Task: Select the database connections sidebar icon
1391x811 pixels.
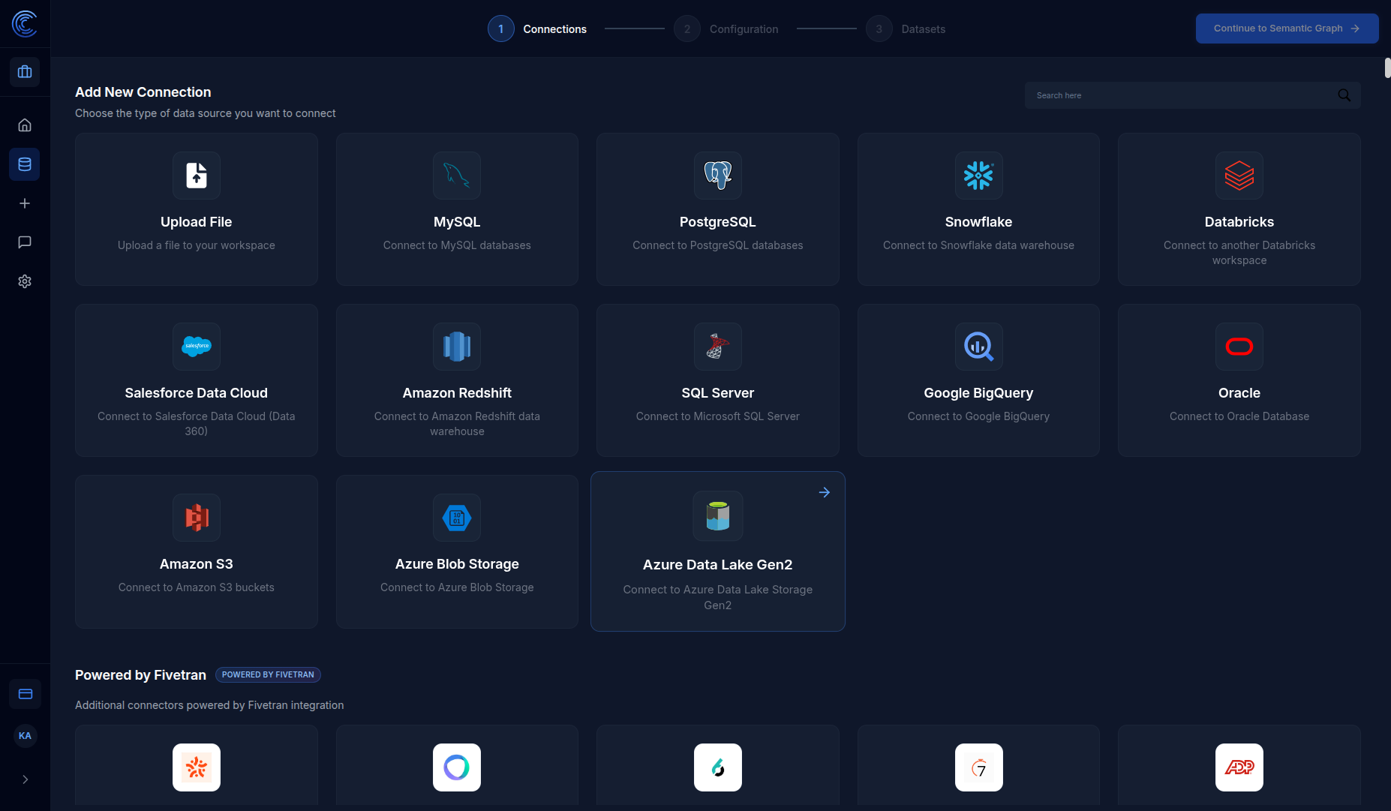Action: [25, 164]
